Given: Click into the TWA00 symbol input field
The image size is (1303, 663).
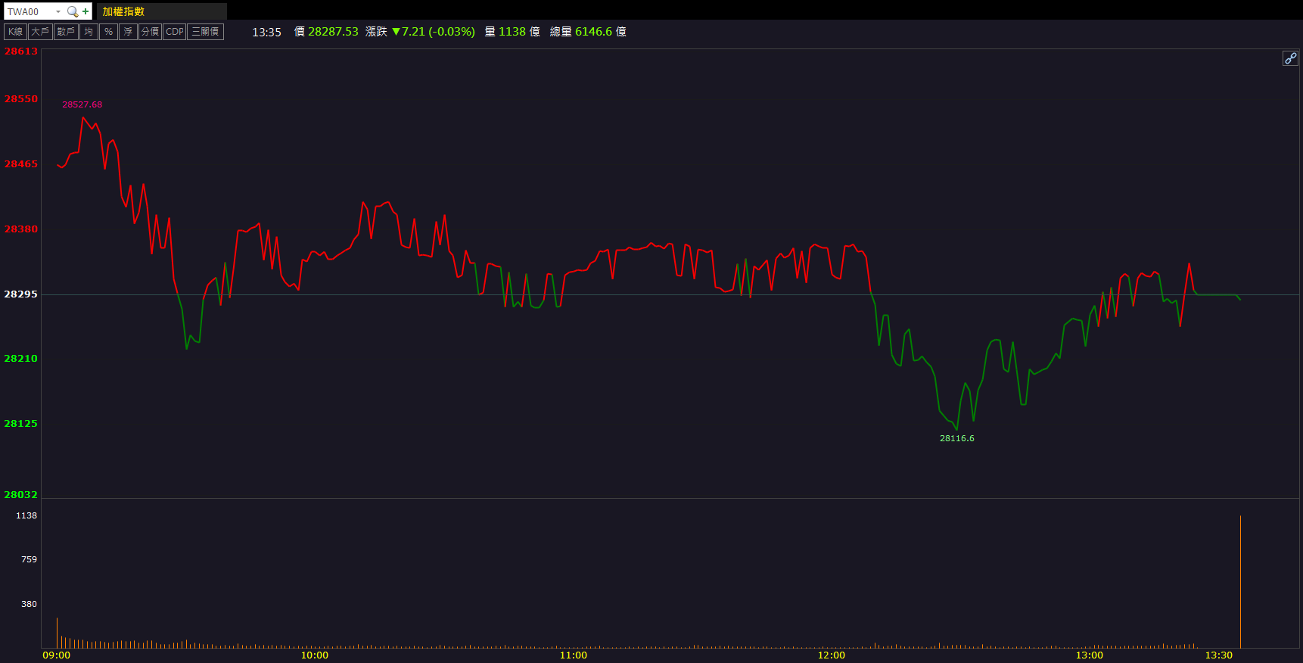Looking at the screenshot, I should point(29,11).
